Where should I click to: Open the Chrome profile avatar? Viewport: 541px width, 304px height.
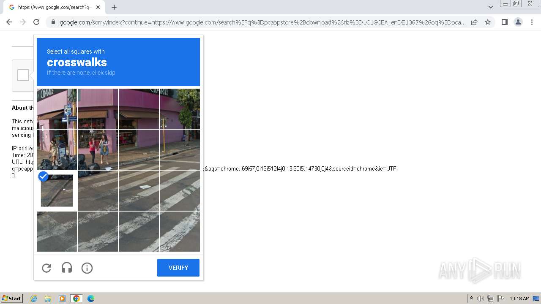(518, 22)
